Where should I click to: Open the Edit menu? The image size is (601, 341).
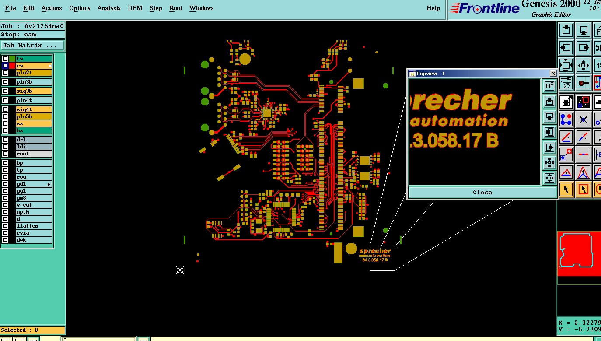click(x=29, y=8)
